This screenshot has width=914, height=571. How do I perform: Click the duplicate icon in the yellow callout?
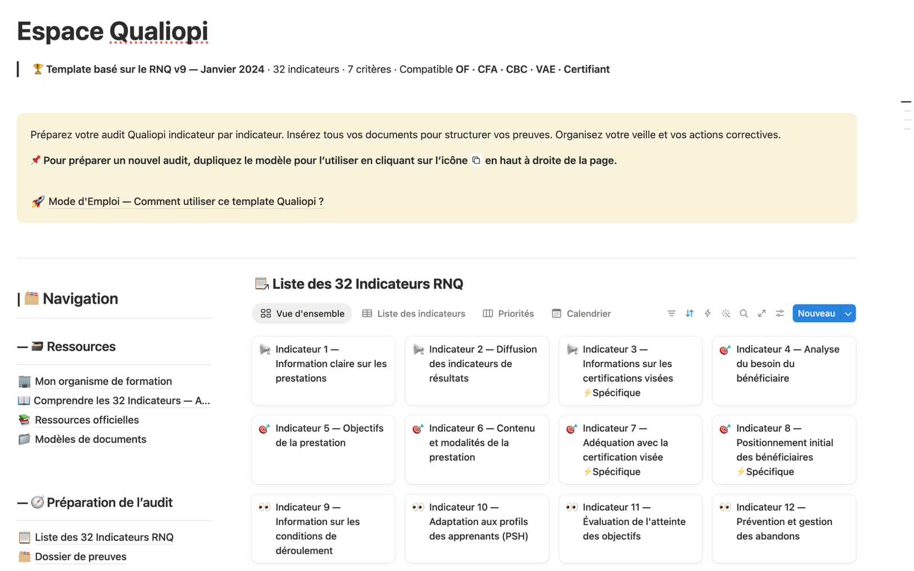coord(476,160)
